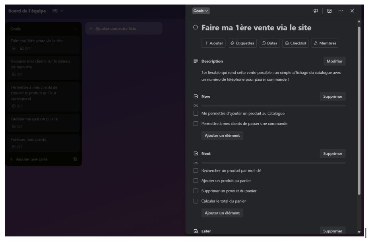Screen dimensions: 374x242
Task: Click the Now checklist progress bar
Action: [273, 106]
